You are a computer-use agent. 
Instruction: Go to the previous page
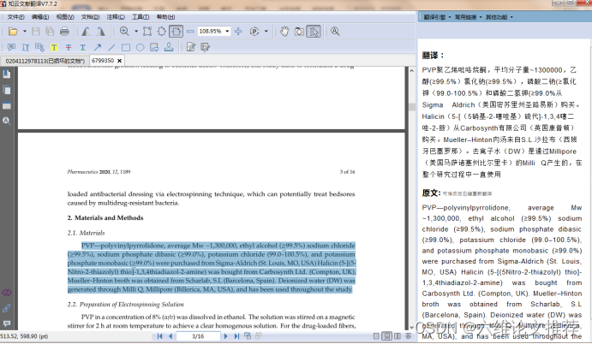170,336
